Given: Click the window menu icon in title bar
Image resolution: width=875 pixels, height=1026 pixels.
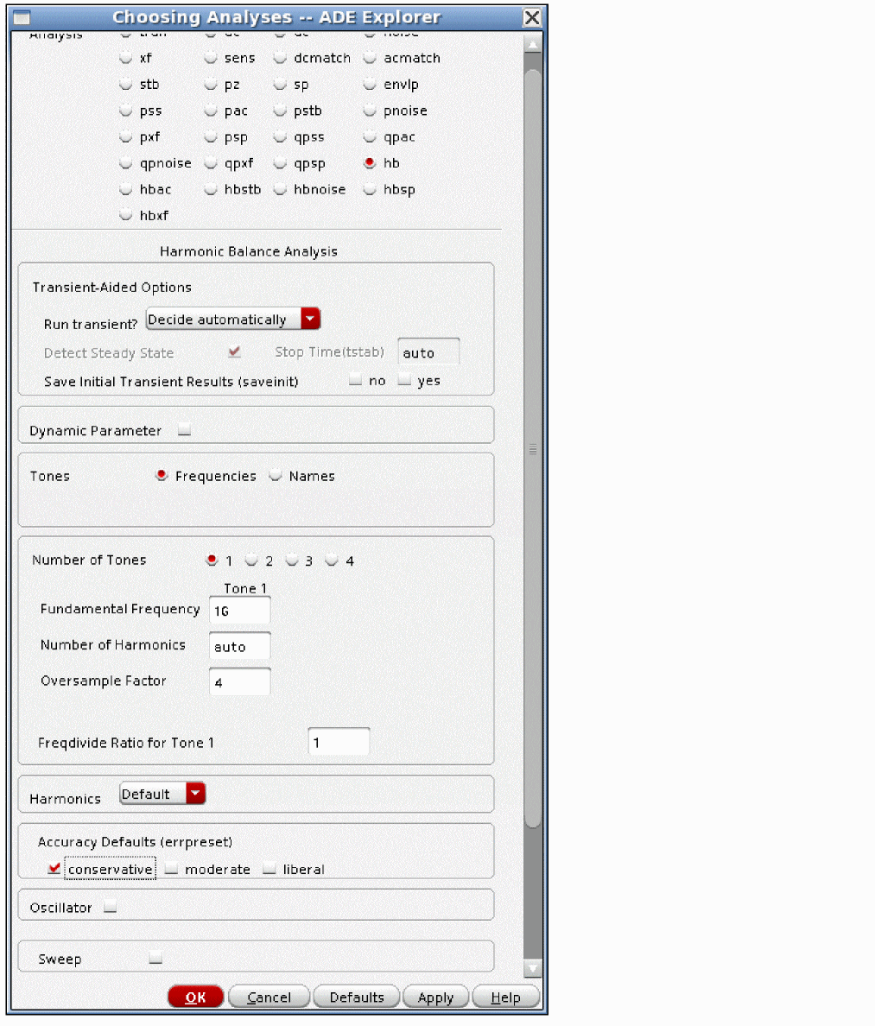Looking at the screenshot, I should click(22, 17).
